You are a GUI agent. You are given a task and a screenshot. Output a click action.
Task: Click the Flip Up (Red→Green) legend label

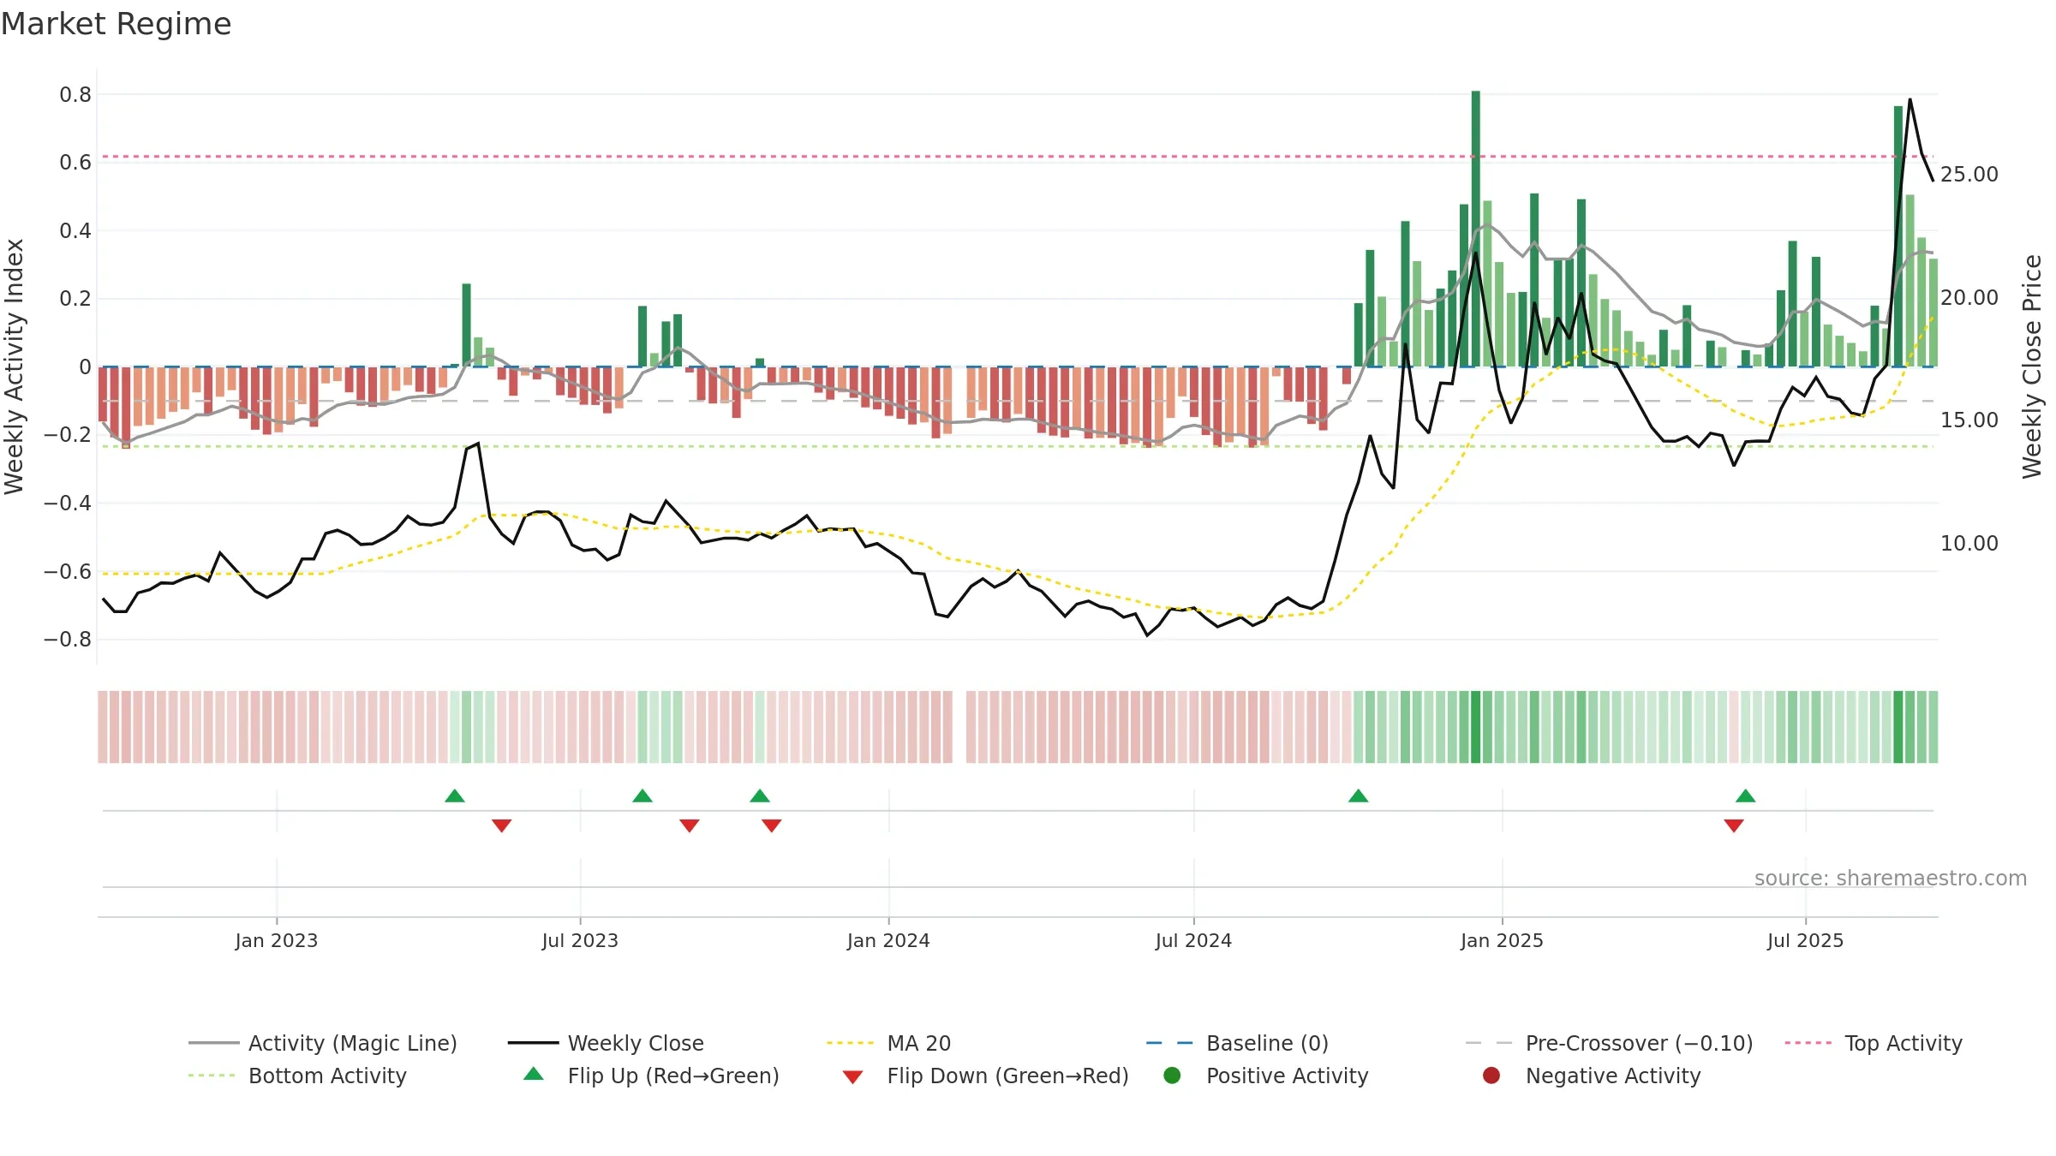(673, 1076)
